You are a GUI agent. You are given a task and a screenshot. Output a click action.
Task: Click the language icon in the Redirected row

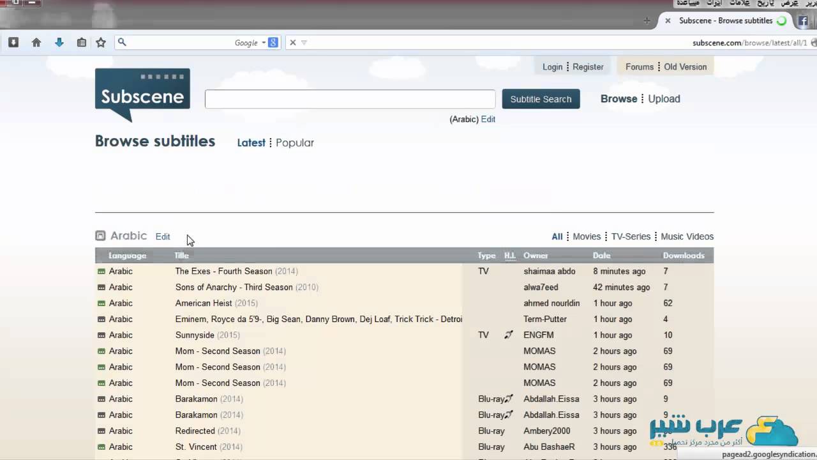[x=101, y=431]
